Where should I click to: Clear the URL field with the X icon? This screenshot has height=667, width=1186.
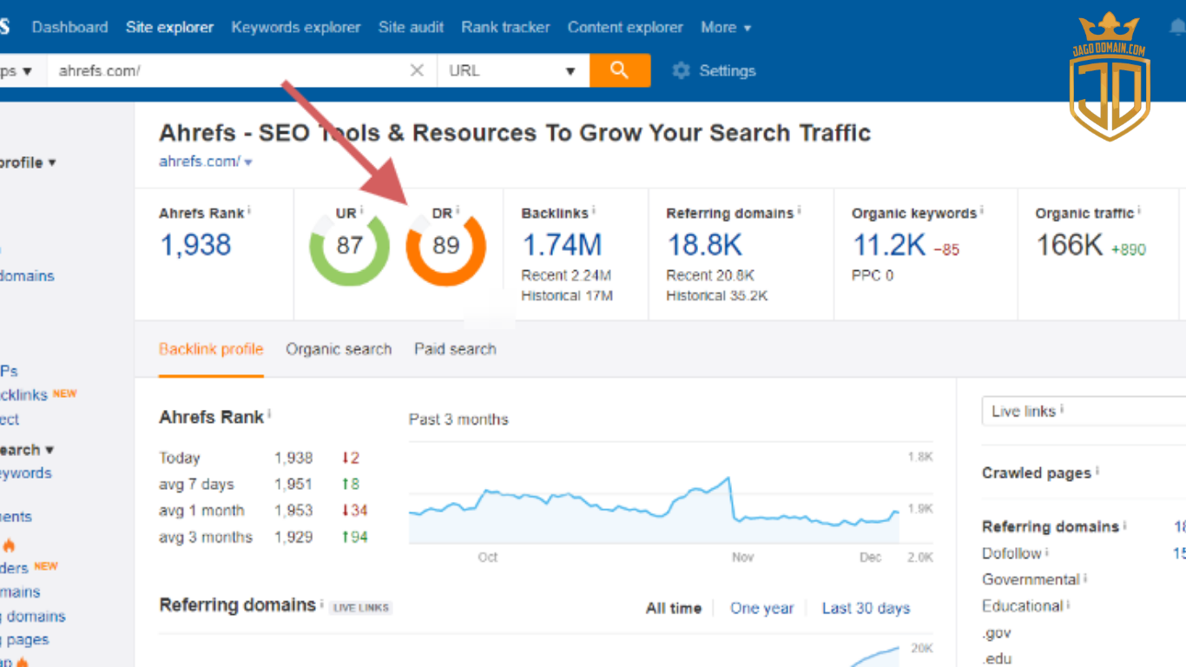click(x=417, y=70)
